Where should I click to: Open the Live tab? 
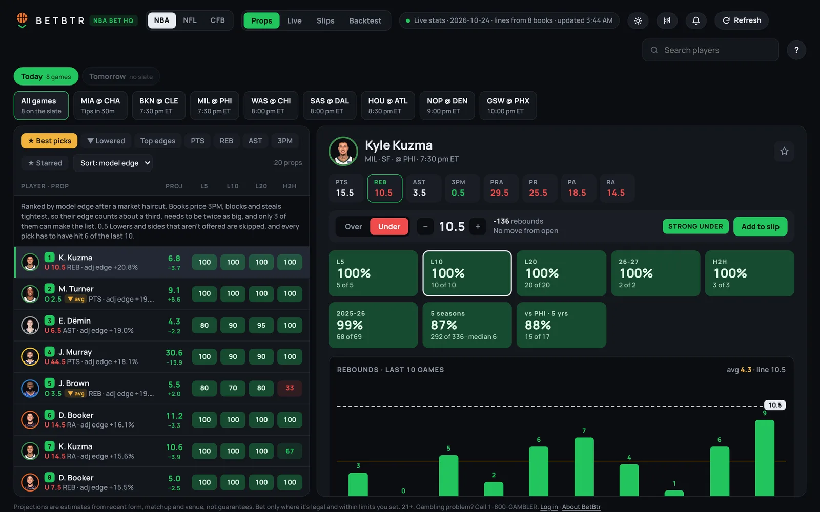click(x=294, y=20)
